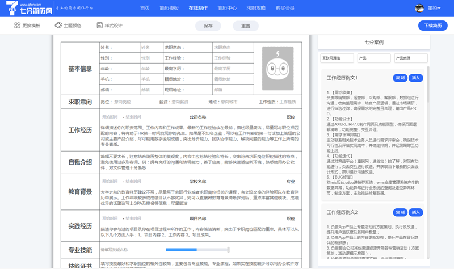Click the 意向岗位 input field
Viewport: 454px width, 269px height.
pyautogui.click(x=123, y=102)
